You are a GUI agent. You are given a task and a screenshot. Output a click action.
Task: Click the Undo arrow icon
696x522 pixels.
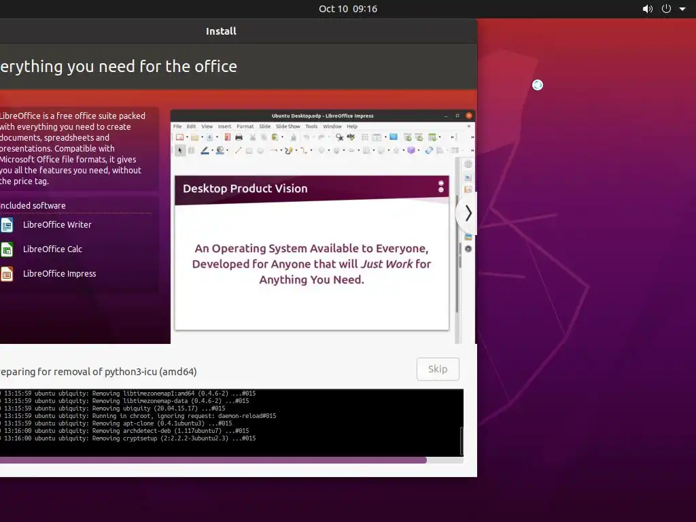[307, 137]
